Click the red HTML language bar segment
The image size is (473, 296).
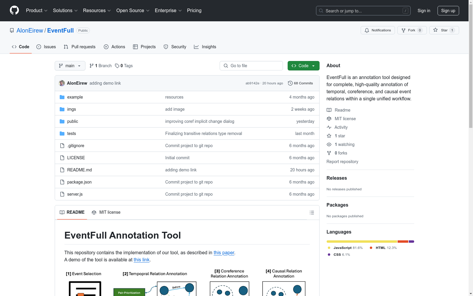coord(403,242)
